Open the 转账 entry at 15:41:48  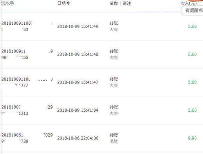tap(114, 51)
